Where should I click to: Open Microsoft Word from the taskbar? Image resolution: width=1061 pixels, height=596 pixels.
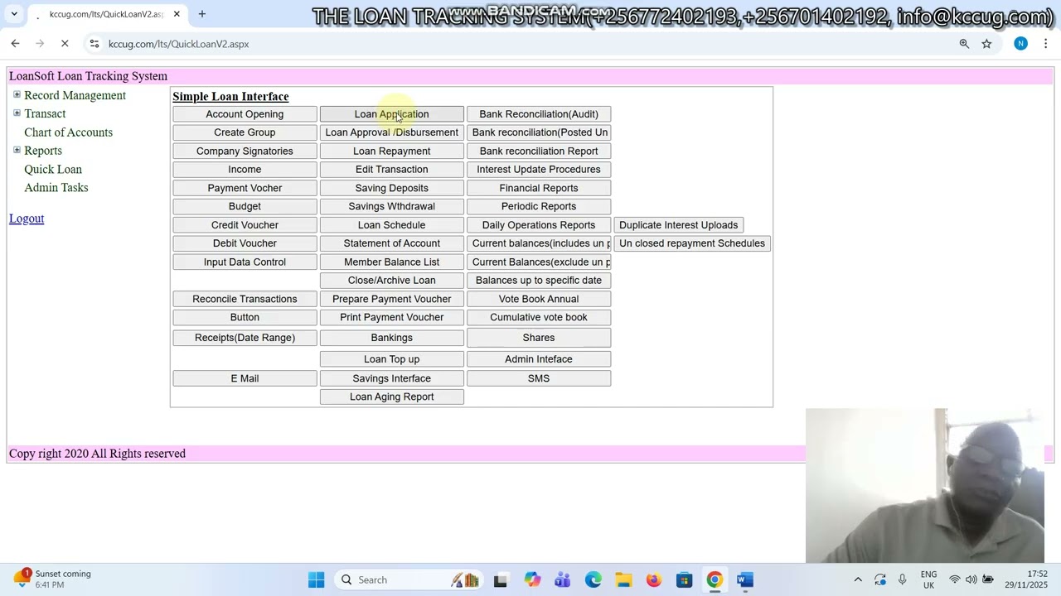click(745, 580)
